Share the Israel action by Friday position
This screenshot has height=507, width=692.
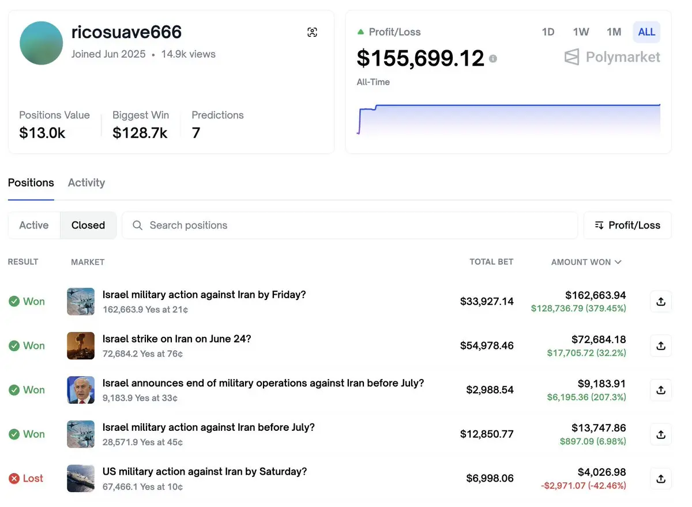pyautogui.click(x=661, y=301)
